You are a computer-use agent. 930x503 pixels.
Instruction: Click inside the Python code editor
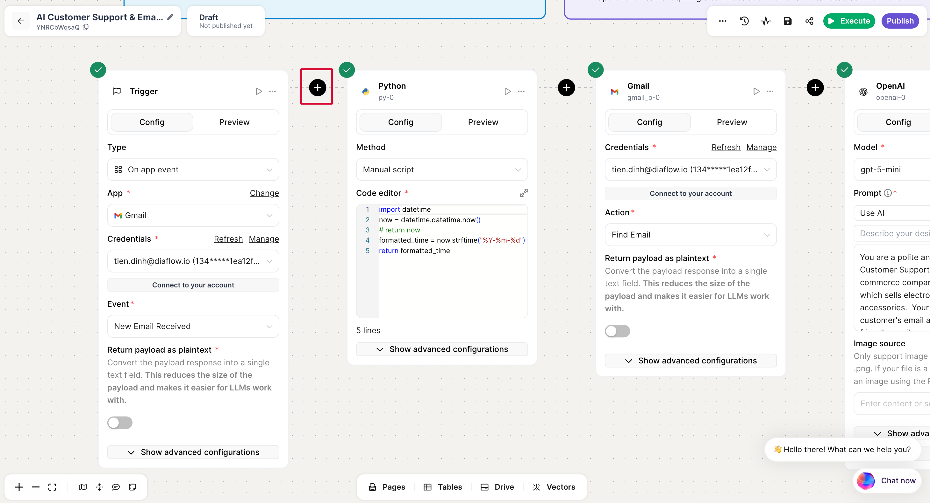(451, 281)
